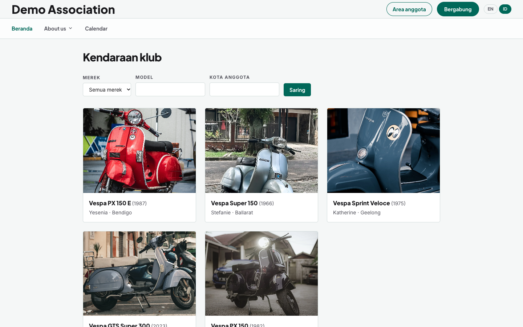Click the Bergabung button
The image size is (523, 327).
click(458, 9)
